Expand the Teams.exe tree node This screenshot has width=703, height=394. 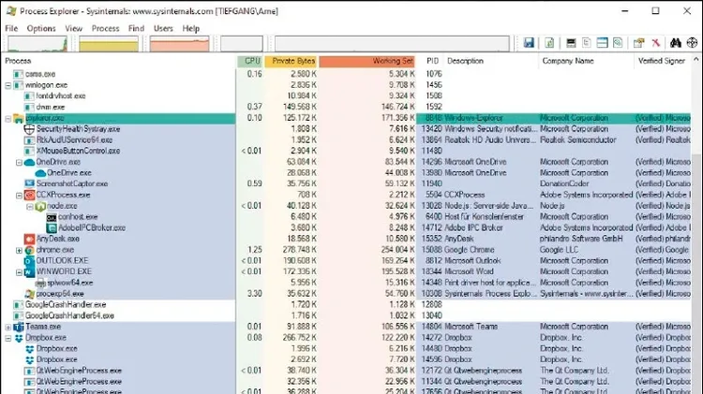pyautogui.click(x=8, y=328)
